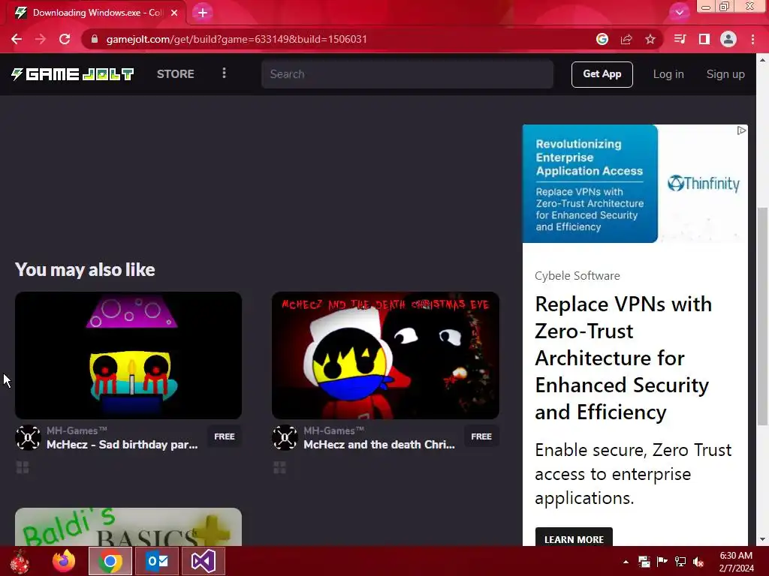Click the page vertical scrollbar thumb
769x576 pixels.
click(762, 316)
